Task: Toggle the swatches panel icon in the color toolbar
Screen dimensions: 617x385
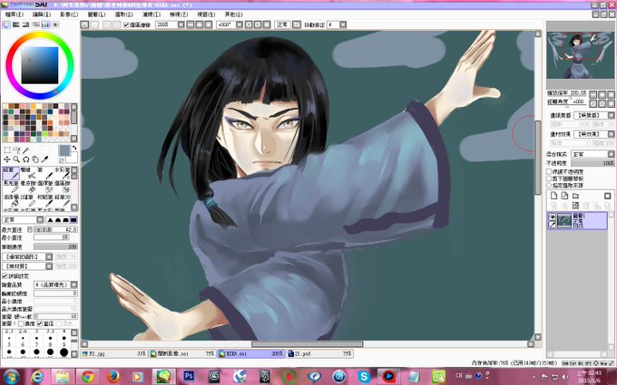Action: point(45,24)
